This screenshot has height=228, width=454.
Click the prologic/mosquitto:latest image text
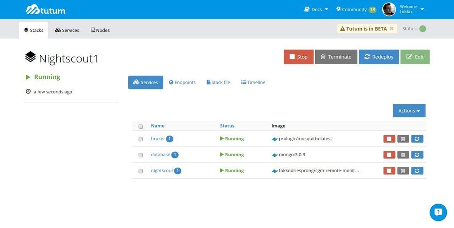click(x=305, y=139)
